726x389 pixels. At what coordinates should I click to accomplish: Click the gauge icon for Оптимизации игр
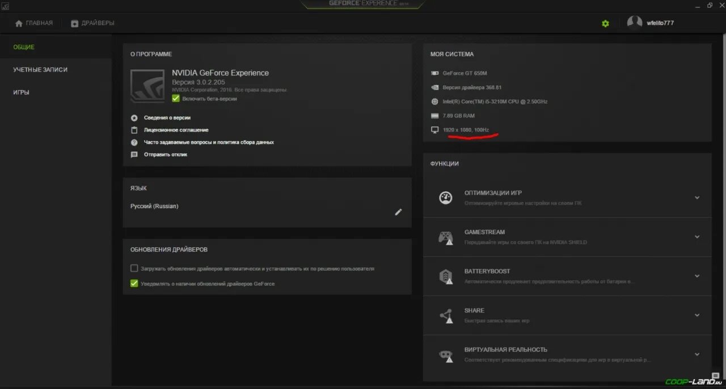coord(446,197)
